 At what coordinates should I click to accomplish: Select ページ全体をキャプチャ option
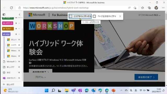click(x=104, y=16)
